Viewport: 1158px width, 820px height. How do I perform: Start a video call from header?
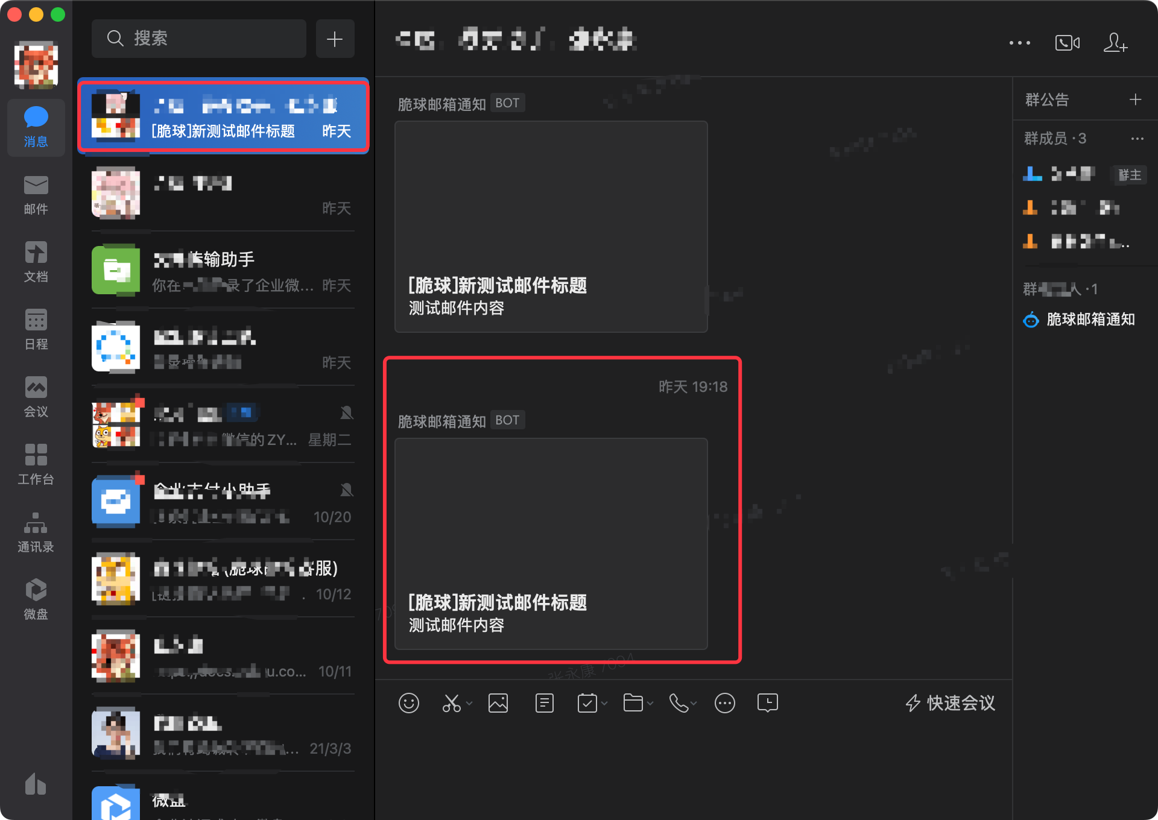pyautogui.click(x=1067, y=43)
